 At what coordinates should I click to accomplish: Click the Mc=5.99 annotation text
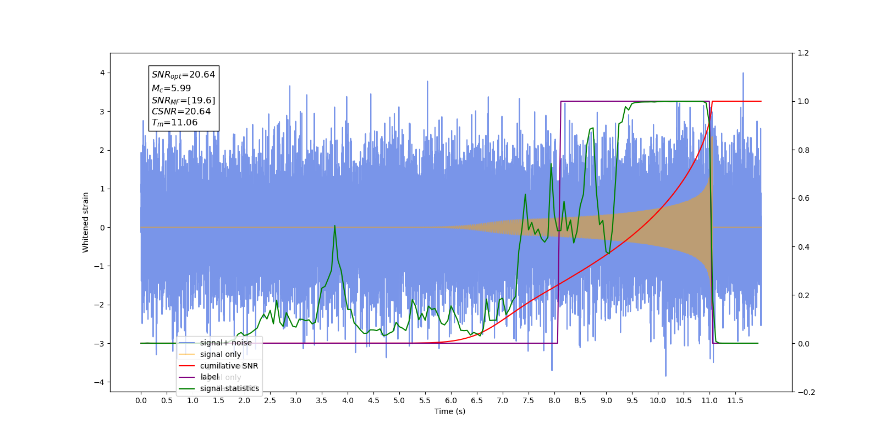(x=171, y=88)
